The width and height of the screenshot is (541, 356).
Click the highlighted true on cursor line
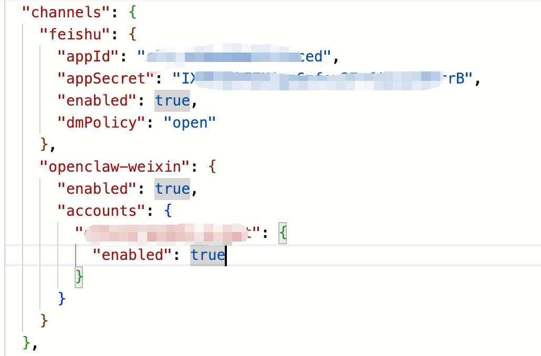point(207,255)
